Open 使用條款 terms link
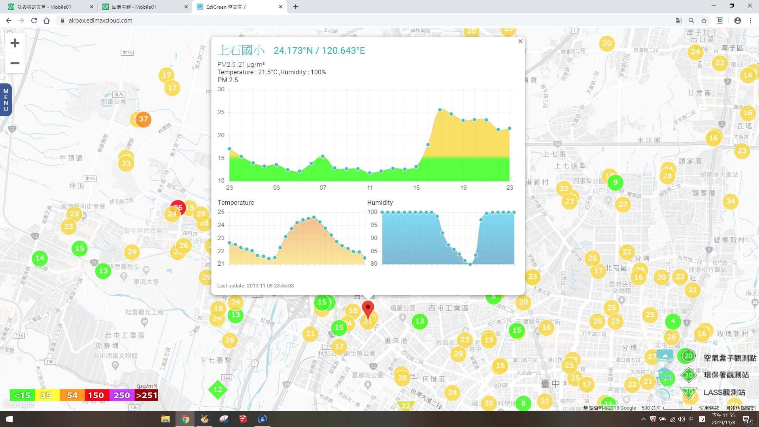759x427 pixels. pyautogui.click(x=709, y=408)
